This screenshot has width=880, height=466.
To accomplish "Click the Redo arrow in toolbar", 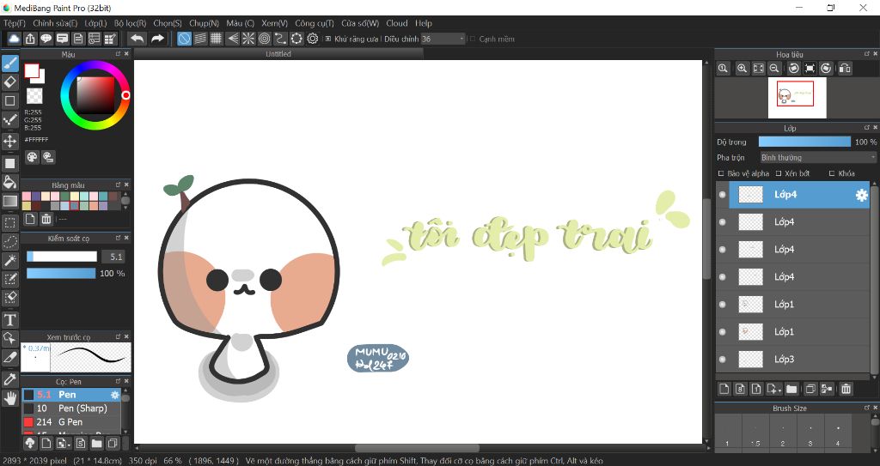I will coord(158,39).
